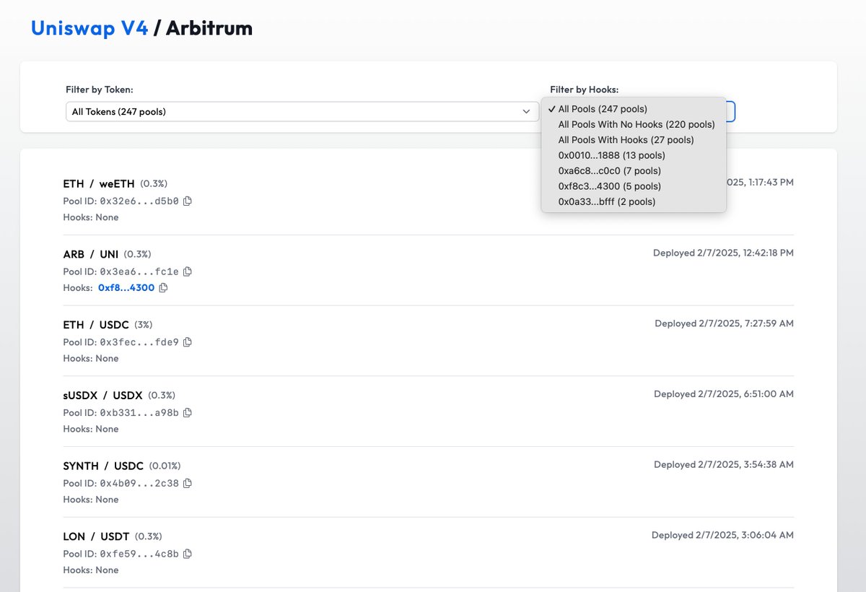Copy pool ID 0x32e6...d5b0
Screen dimensions: 866x592
188,201
